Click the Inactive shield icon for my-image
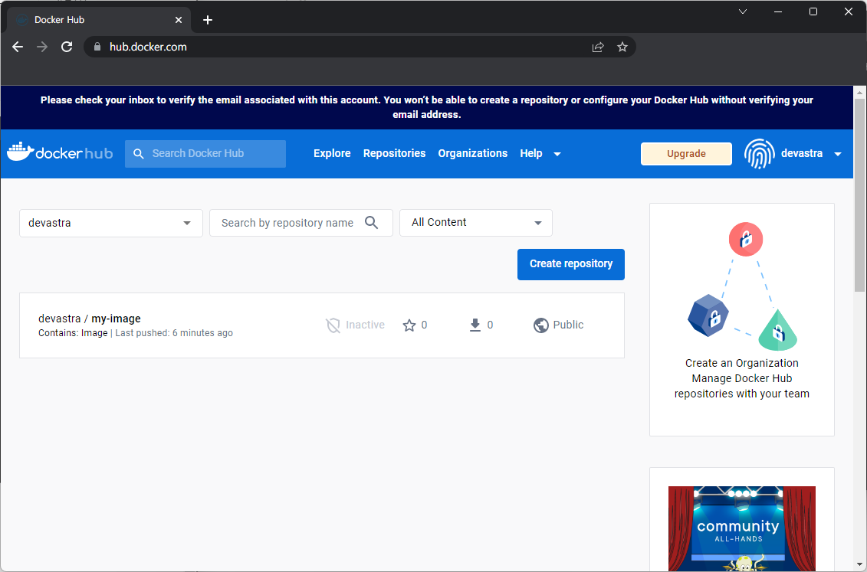The width and height of the screenshot is (867, 572). coord(333,325)
